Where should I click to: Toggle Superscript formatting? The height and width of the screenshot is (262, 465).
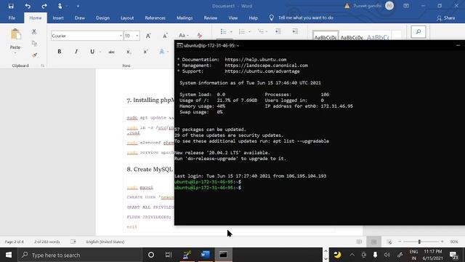(x=145, y=52)
